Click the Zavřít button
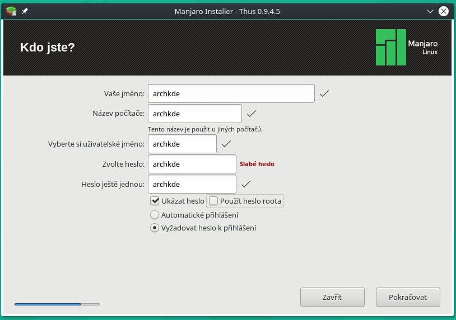456x320 pixels. pos(332,297)
